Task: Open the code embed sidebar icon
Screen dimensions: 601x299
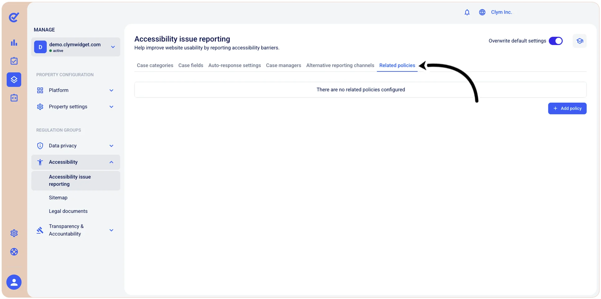Action: click(x=14, y=98)
